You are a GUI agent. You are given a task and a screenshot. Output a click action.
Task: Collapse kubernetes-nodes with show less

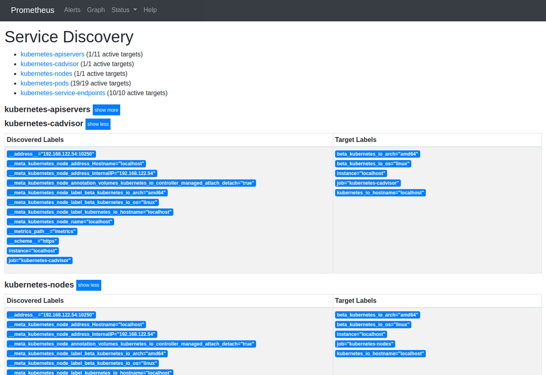tap(88, 285)
